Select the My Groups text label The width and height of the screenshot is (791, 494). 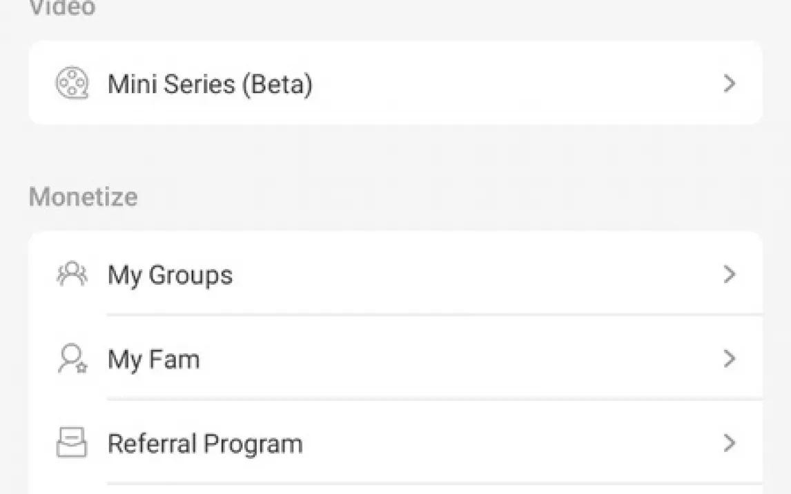[170, 275]
